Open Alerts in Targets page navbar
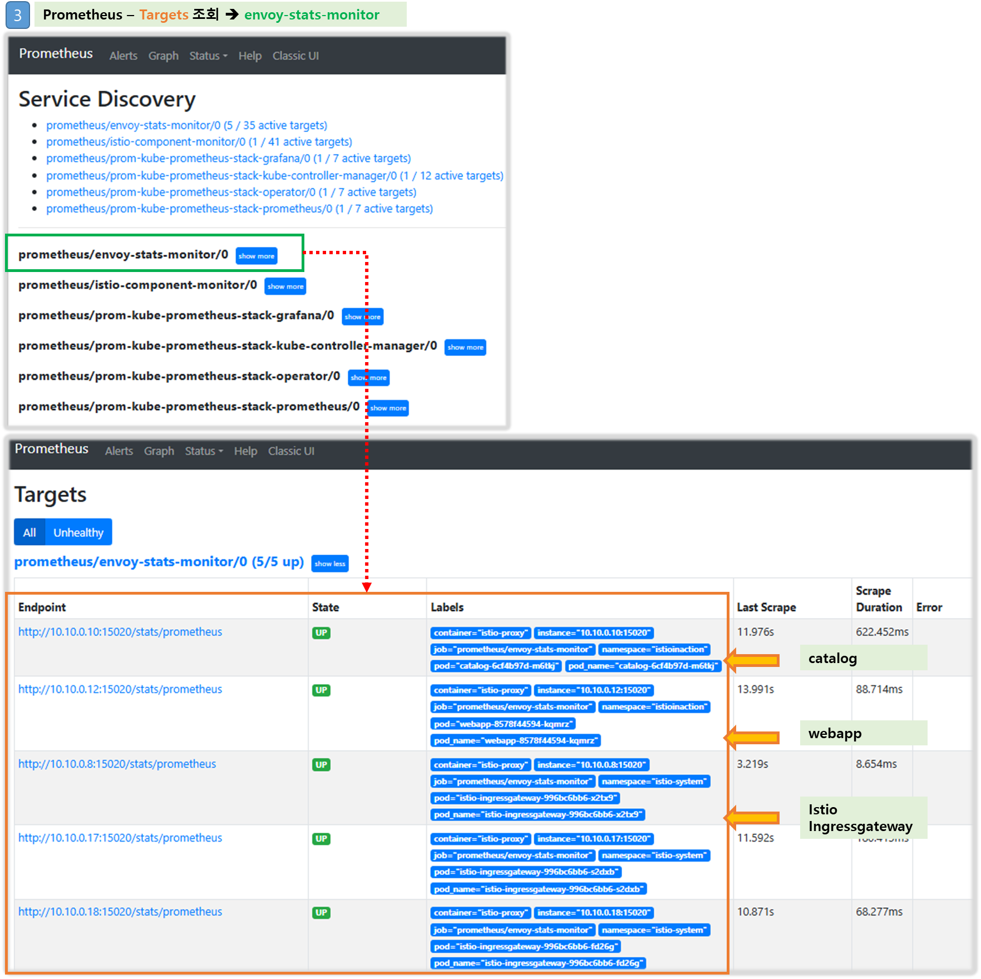This screenshot has height=979, width=981. coord(119,451)
